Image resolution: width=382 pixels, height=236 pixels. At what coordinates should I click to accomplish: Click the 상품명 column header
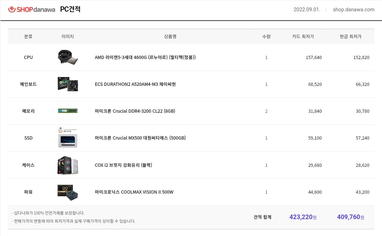point(170,36)
